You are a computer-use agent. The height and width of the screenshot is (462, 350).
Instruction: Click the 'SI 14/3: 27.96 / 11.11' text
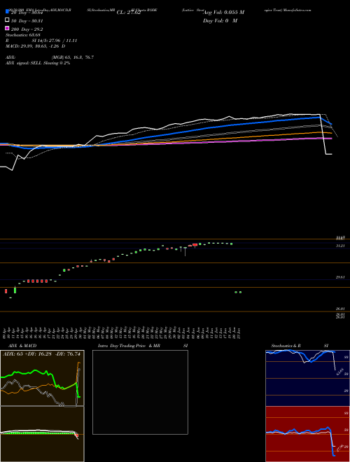tap(55, 41)
